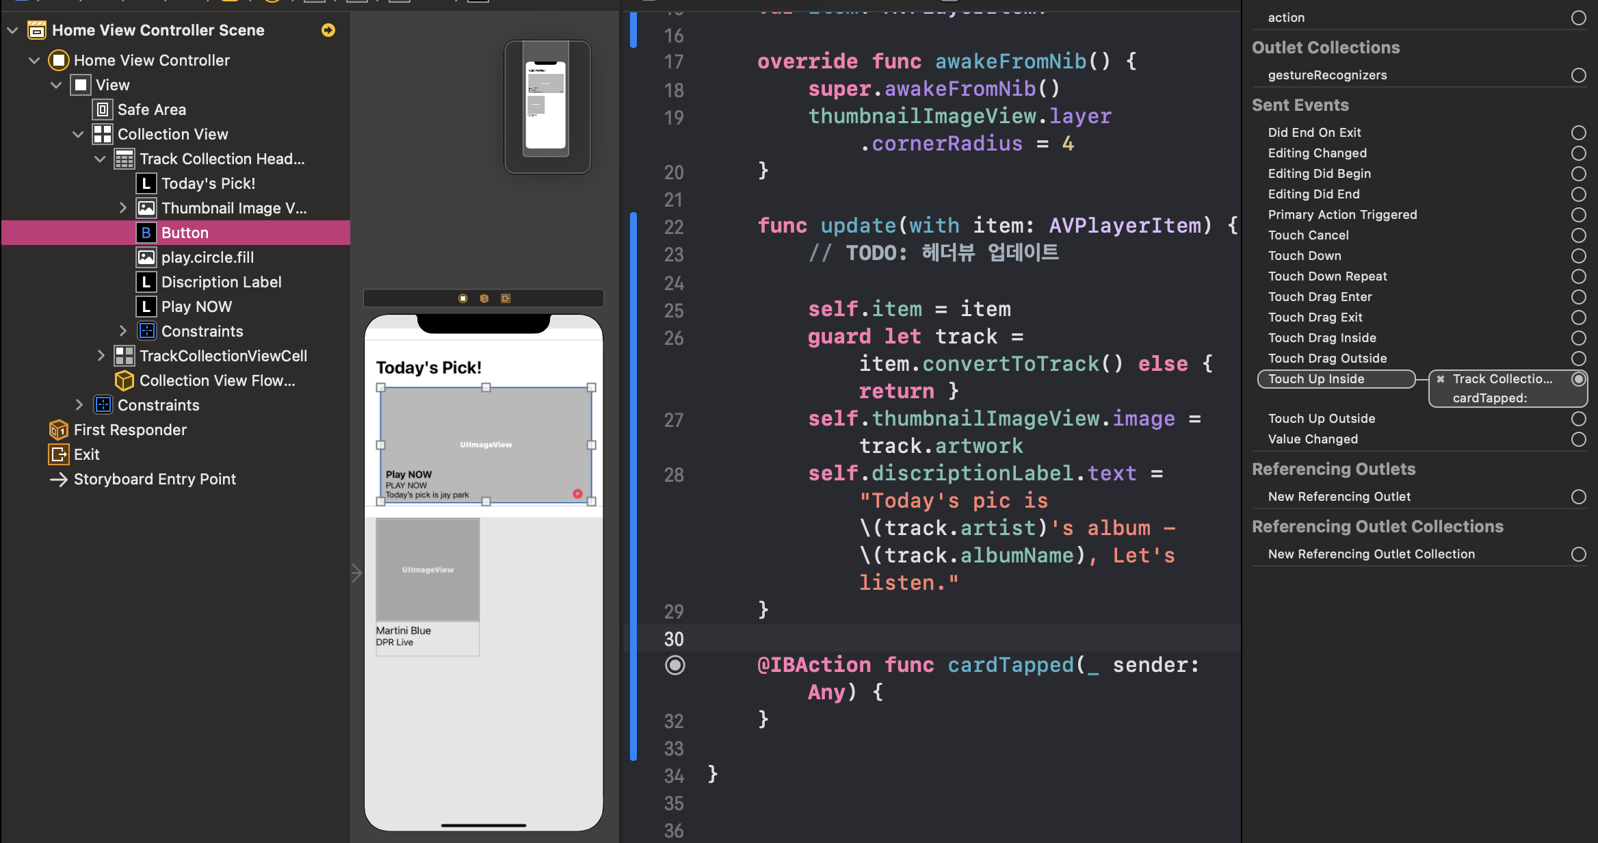Click the yellow arrow beside Home View Controller Scene
Image resolution: width=1598 pixels, height=843 pixels.
(328, 30)
